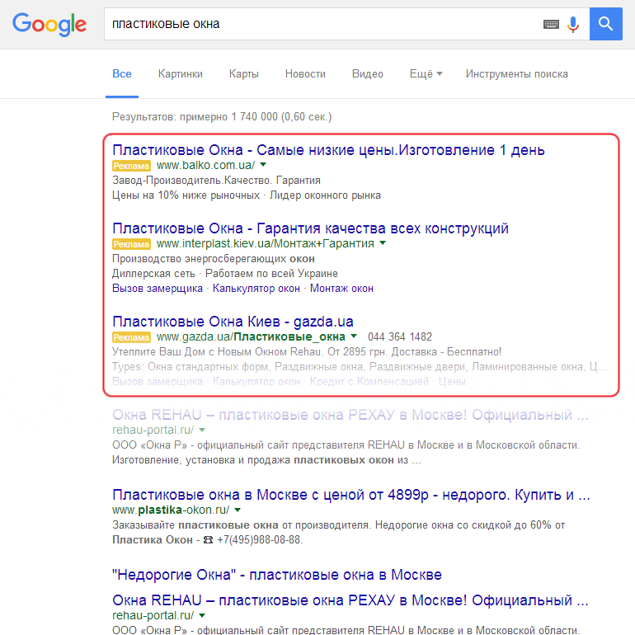This screenshot has width=635, height=635.
Task: Open "Недорогие Окна" пластиковые окна в Москве
Action: pos(277,575)
